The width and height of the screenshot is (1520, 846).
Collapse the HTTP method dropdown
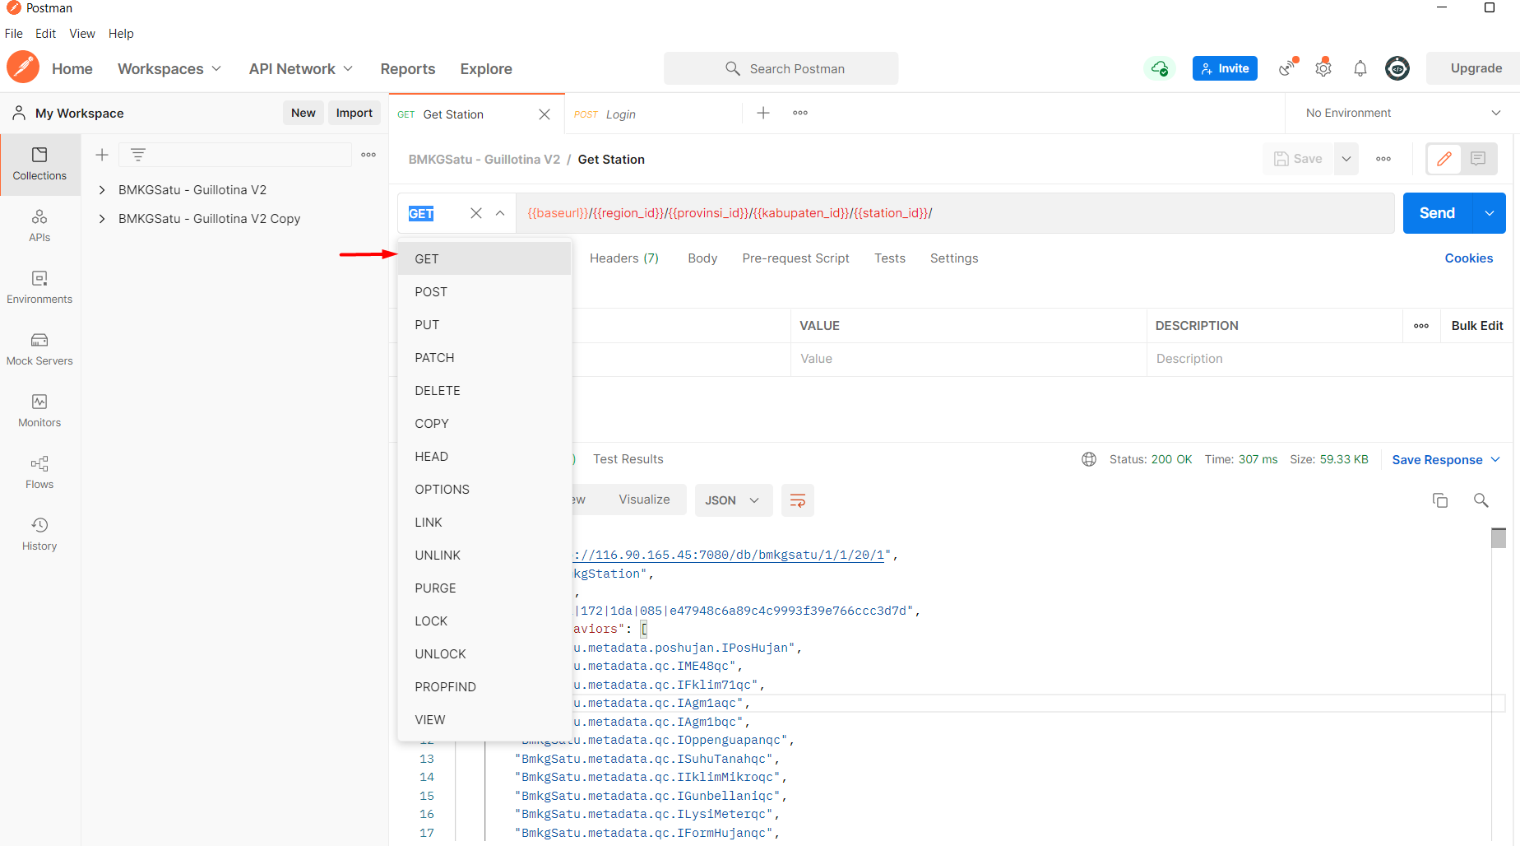500,213
